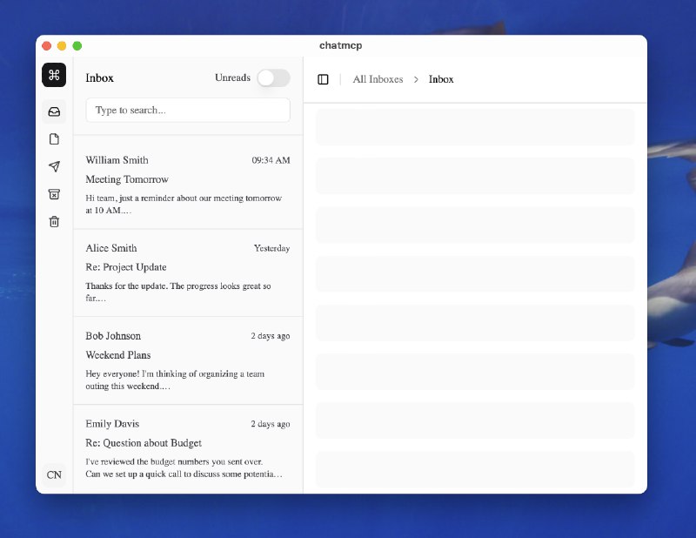Click the Yesterday timestamp on Alice's email
696x538 pixels.
coord(271,248)
